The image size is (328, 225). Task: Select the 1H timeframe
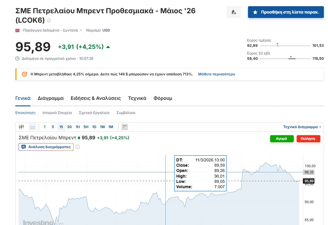tap(77, 127)
